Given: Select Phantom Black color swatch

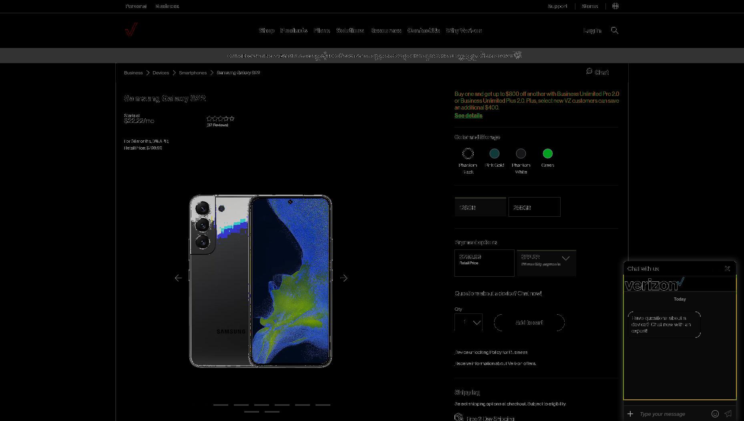Looking at the screenshot, I should click(468, 154).
